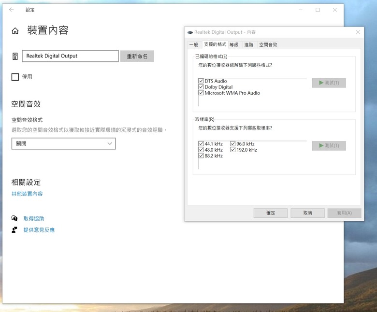The height and width of the screenshot is (312, 377).
Task: Click the Get help chat icon
Action: tap(14, 218)
